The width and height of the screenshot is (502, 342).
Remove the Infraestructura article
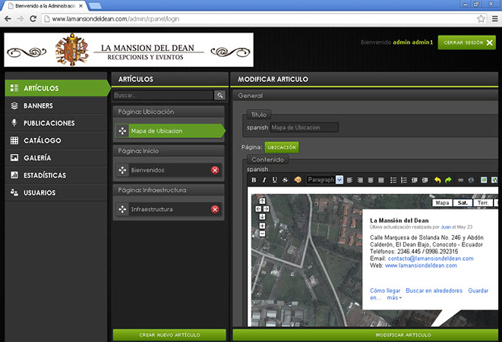[x=215, y=209]
